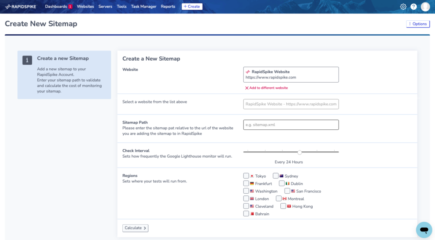
Task: Open the Create menu button
Action: point(192,7)
